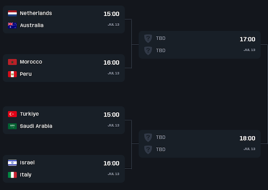Click the Netherlands flag icon
The height and width of the screenshot is (190, 268).
(x=12, y=13)
